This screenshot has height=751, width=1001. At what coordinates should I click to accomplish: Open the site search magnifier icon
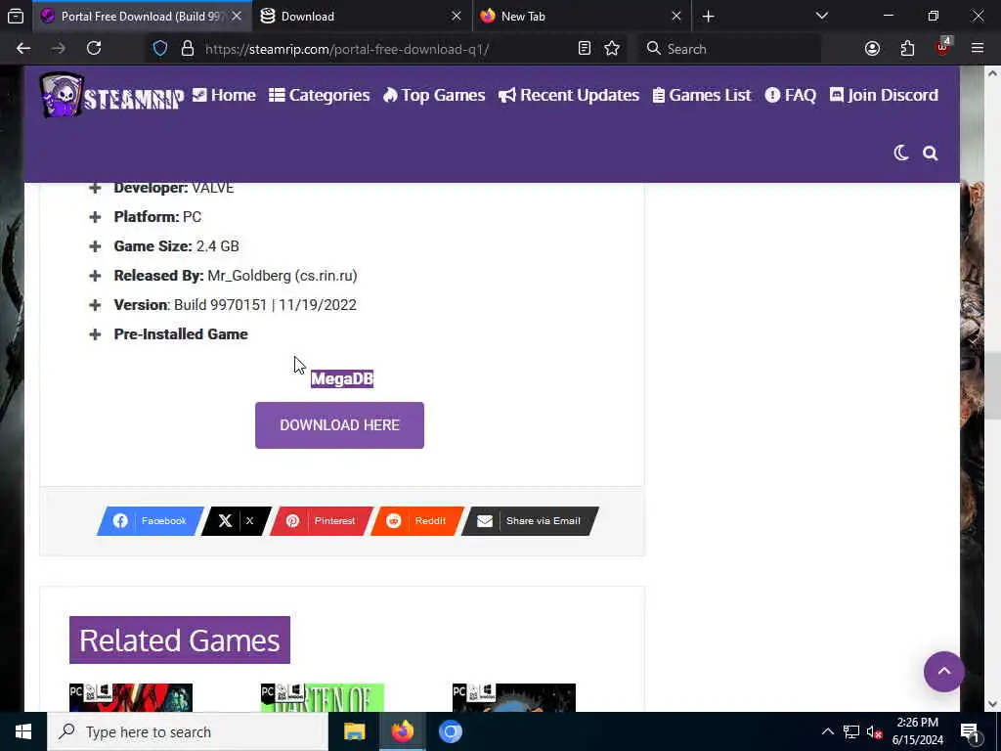[931, 154]
